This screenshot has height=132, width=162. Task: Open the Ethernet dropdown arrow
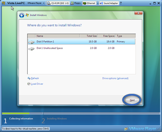[x=98, y=3]
